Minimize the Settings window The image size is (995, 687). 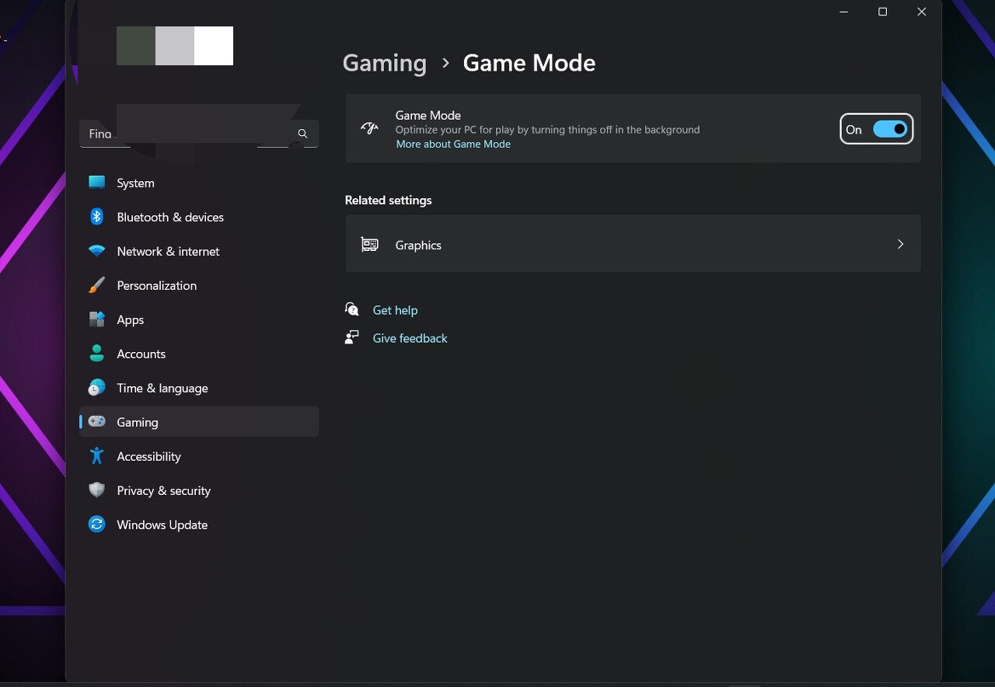click(844, 12)
